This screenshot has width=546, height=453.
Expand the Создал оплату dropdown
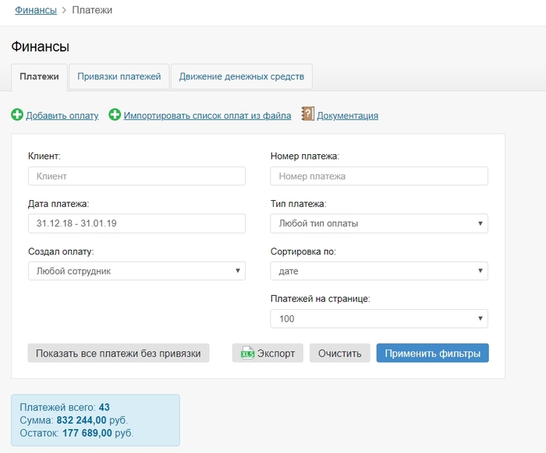tap(136, 271)
